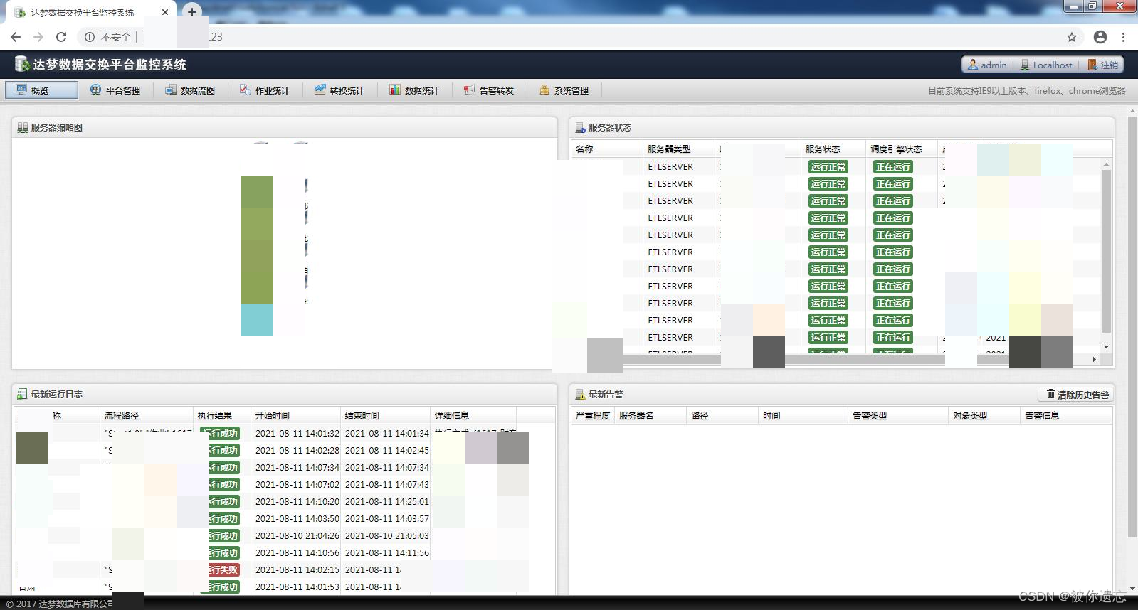The width and height of the screenshot is (1138, 610).
Task: Reload the page with refresh icon
Action: tap(61, 37)
